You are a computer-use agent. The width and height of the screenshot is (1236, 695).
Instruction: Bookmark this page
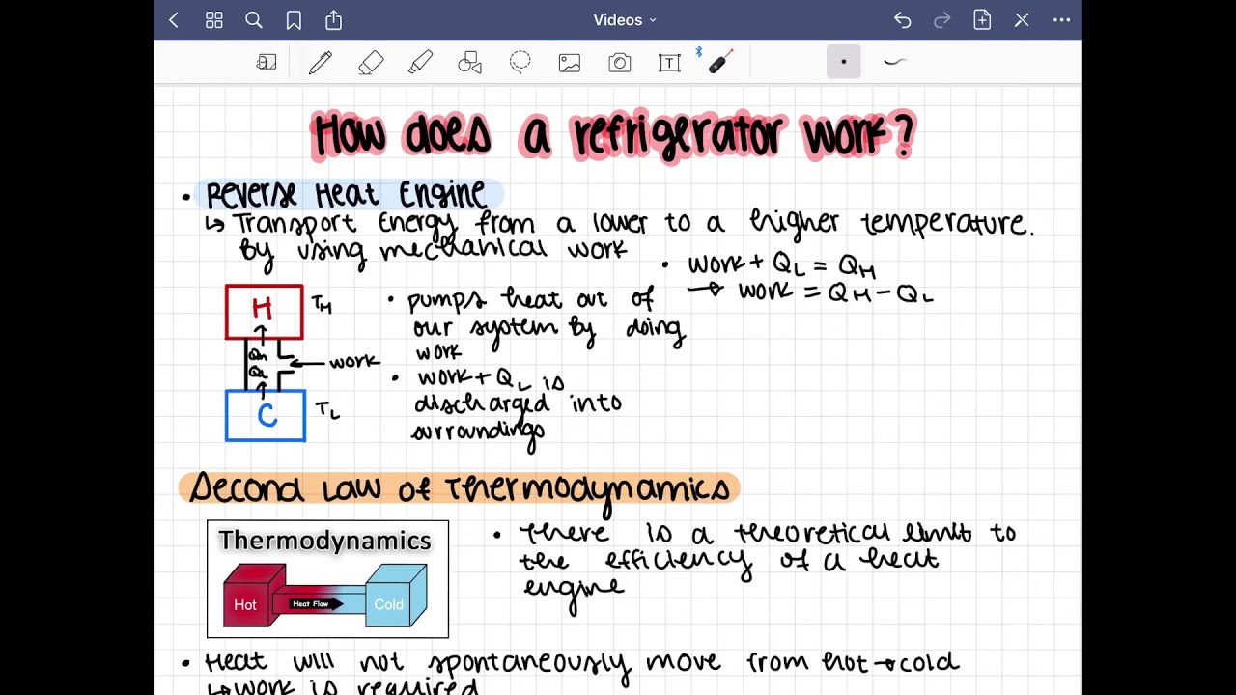pos(294,19)
